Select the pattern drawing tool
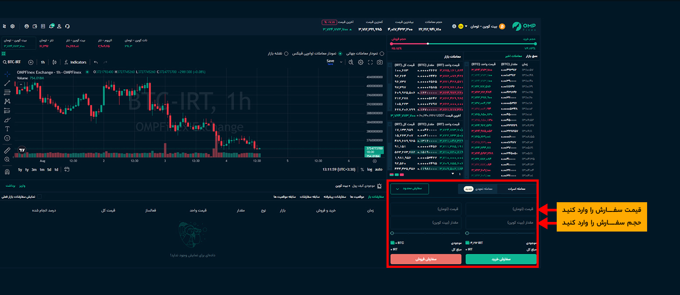 [x=7, y=102]
